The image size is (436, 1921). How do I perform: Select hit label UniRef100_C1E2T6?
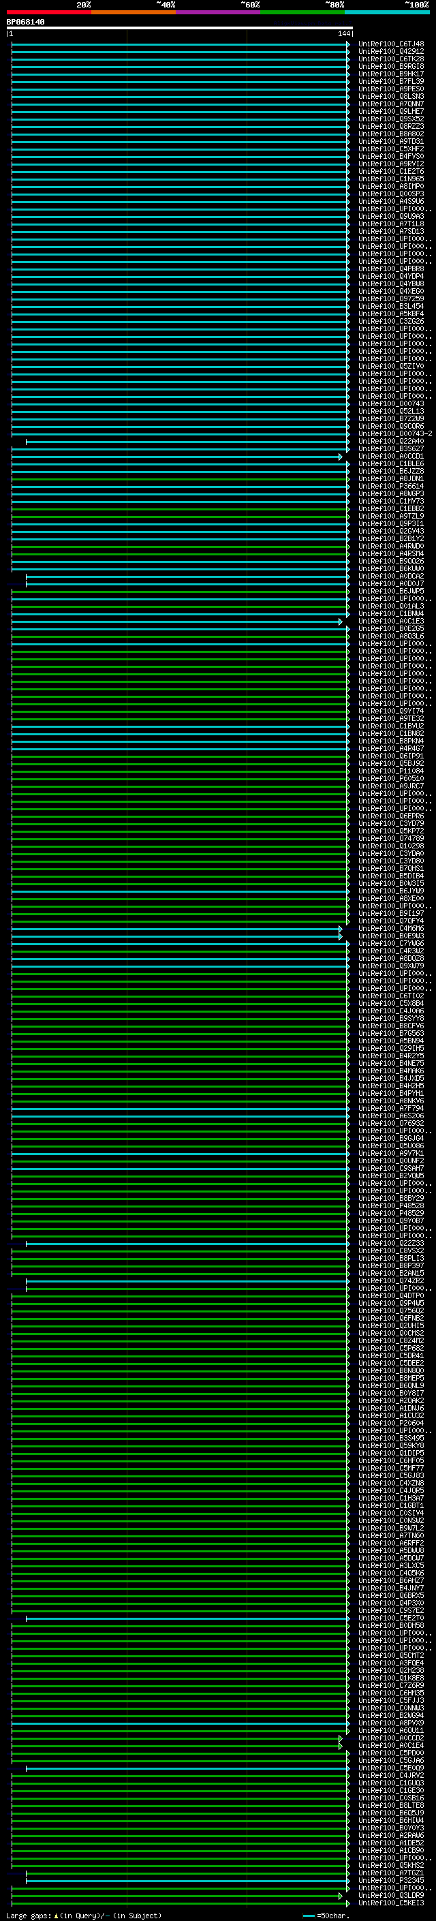(390, 172)
